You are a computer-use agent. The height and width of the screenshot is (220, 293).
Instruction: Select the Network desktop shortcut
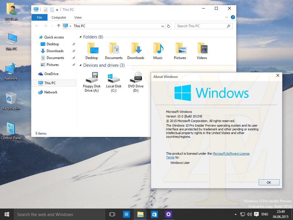tap(11, 72)
